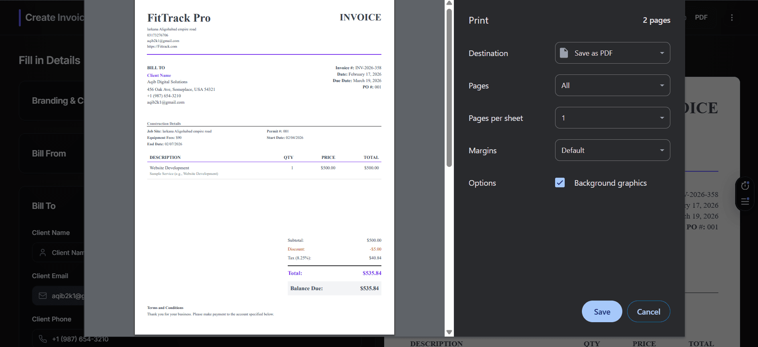The width and height of the screenshot is (758, 347).
Task: Click the Client Name input field
Action: pos(58,253)
